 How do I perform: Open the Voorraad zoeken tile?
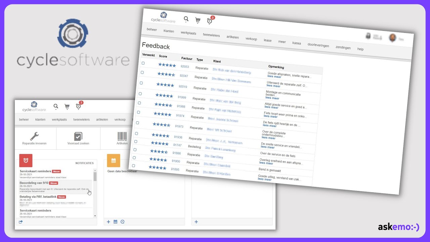tap(78, 138)
